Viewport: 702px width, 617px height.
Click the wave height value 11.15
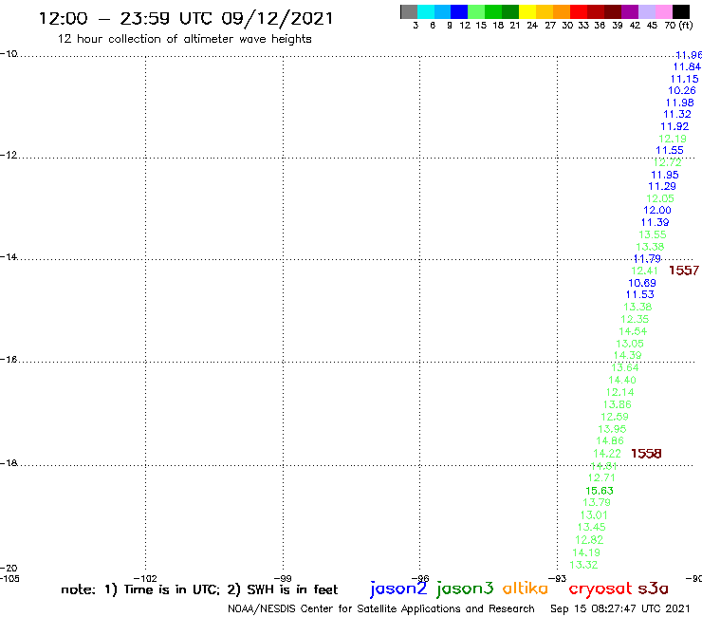click(x=684, y=79)
